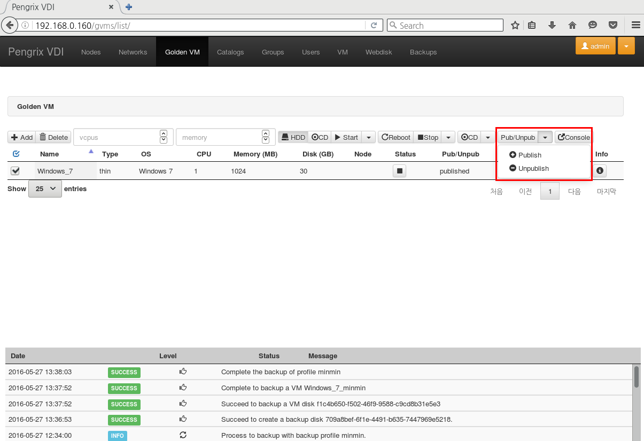Screen dimensions: 644x441
Task: Expand the Stop button dropdown caret
Action: pos(448,137)
